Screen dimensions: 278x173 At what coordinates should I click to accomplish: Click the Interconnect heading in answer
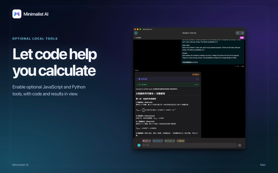click(x=145, y=116)
